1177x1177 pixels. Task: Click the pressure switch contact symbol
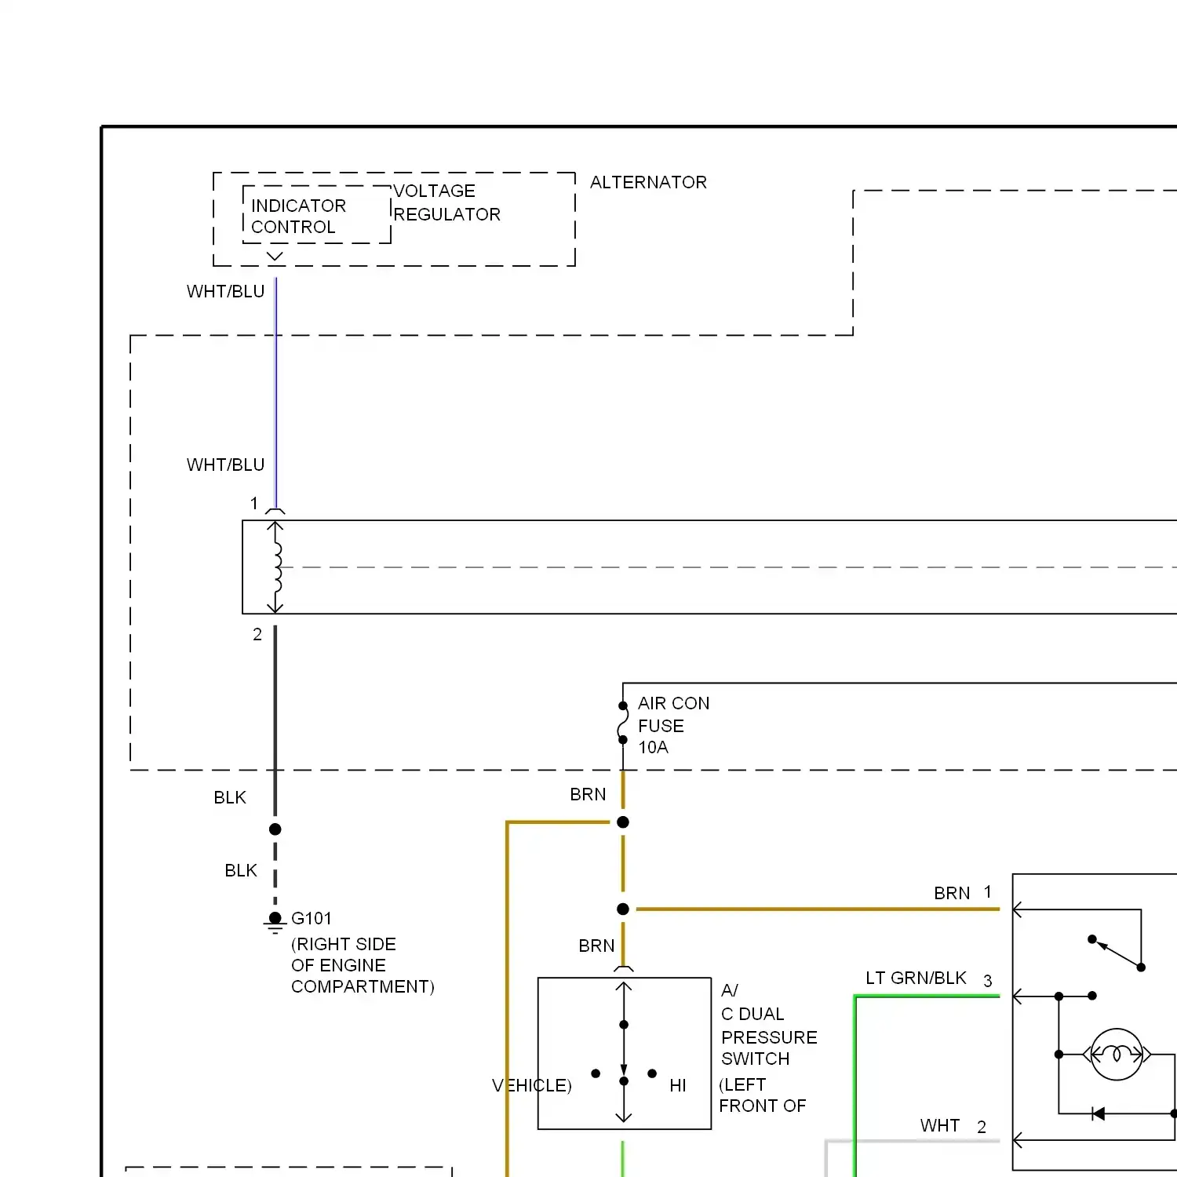(624, 1053)
